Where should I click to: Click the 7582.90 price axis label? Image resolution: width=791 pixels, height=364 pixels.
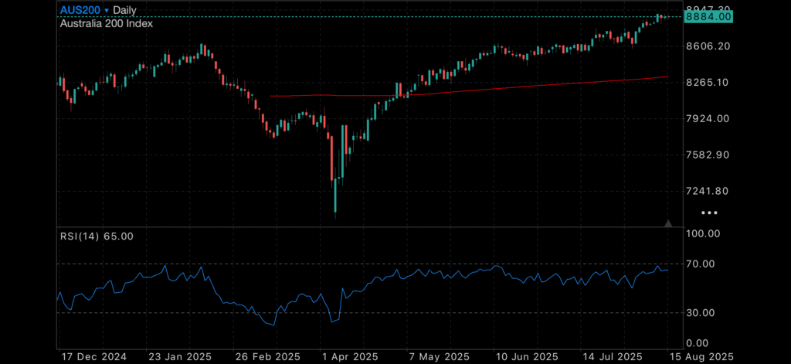click(708, 155)
